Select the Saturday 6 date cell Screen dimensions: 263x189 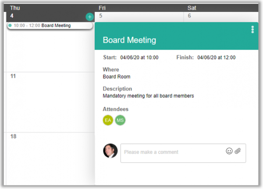[221, 17]
